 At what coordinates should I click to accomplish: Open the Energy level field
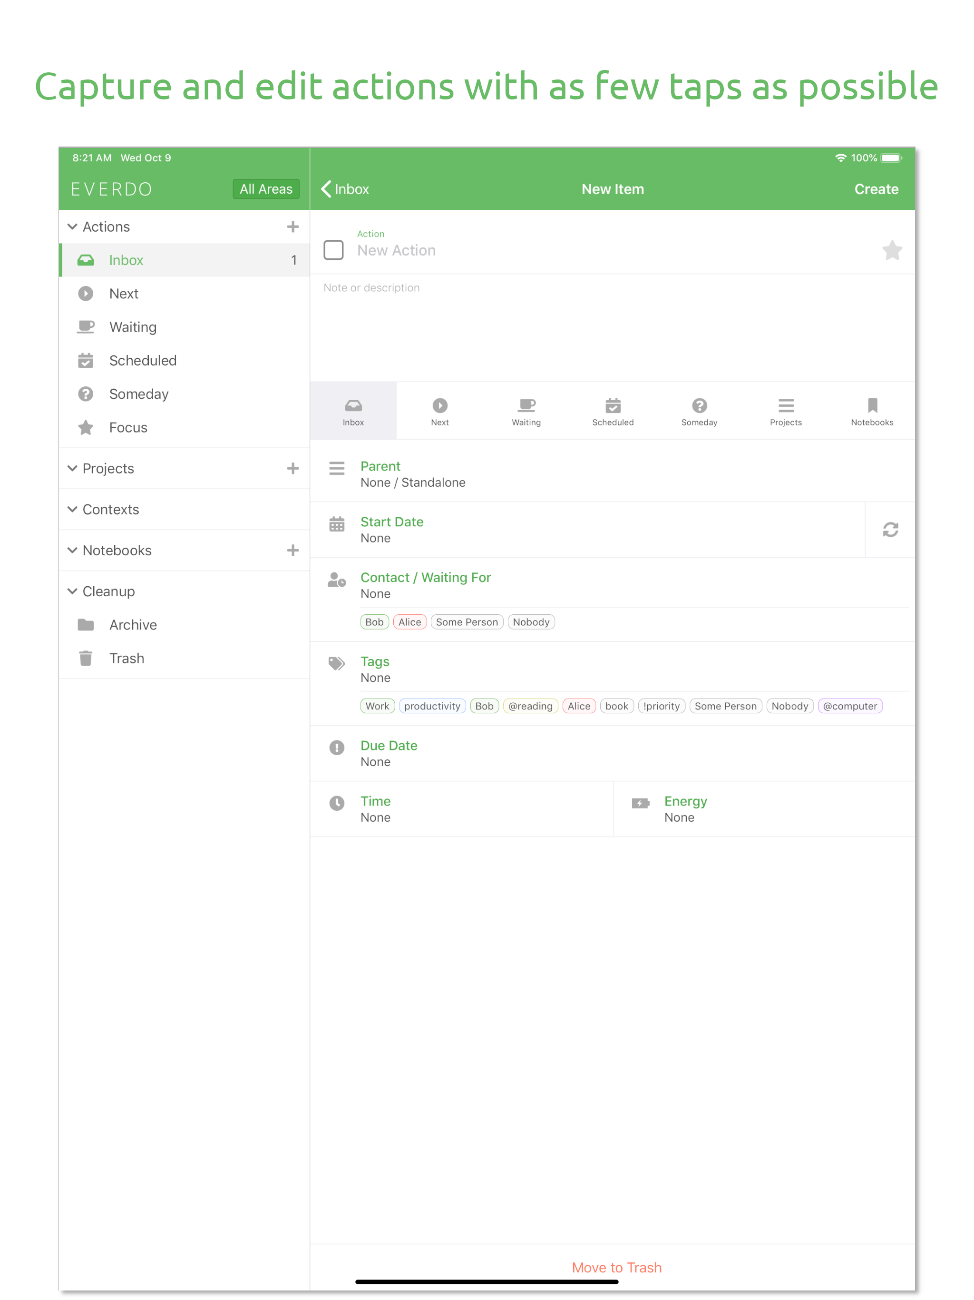click(764, 809)
